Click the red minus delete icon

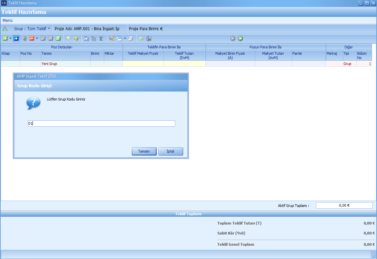coord(32,38)
